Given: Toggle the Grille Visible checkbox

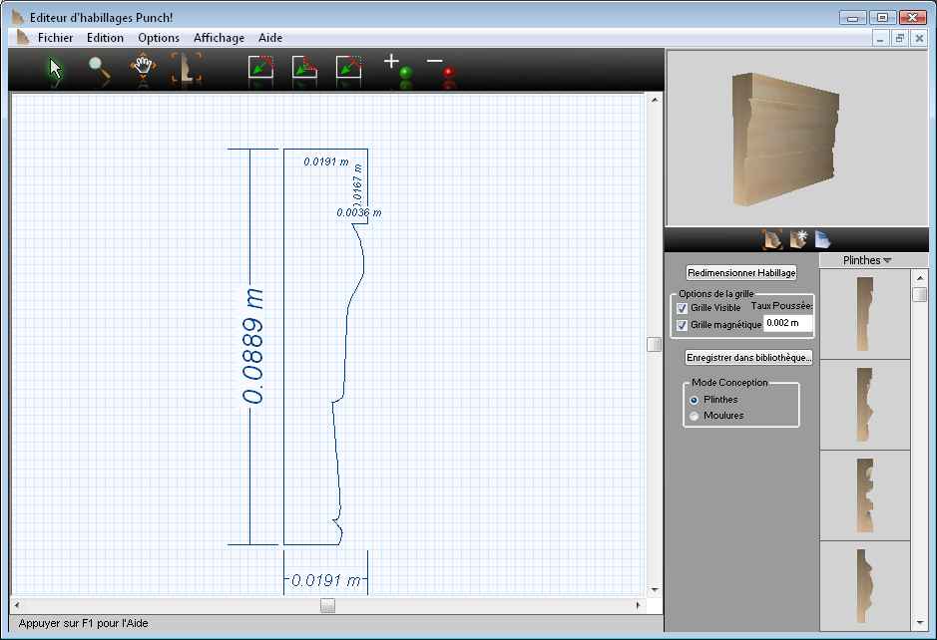Looking at the screenshot, I should click(682, 308).
